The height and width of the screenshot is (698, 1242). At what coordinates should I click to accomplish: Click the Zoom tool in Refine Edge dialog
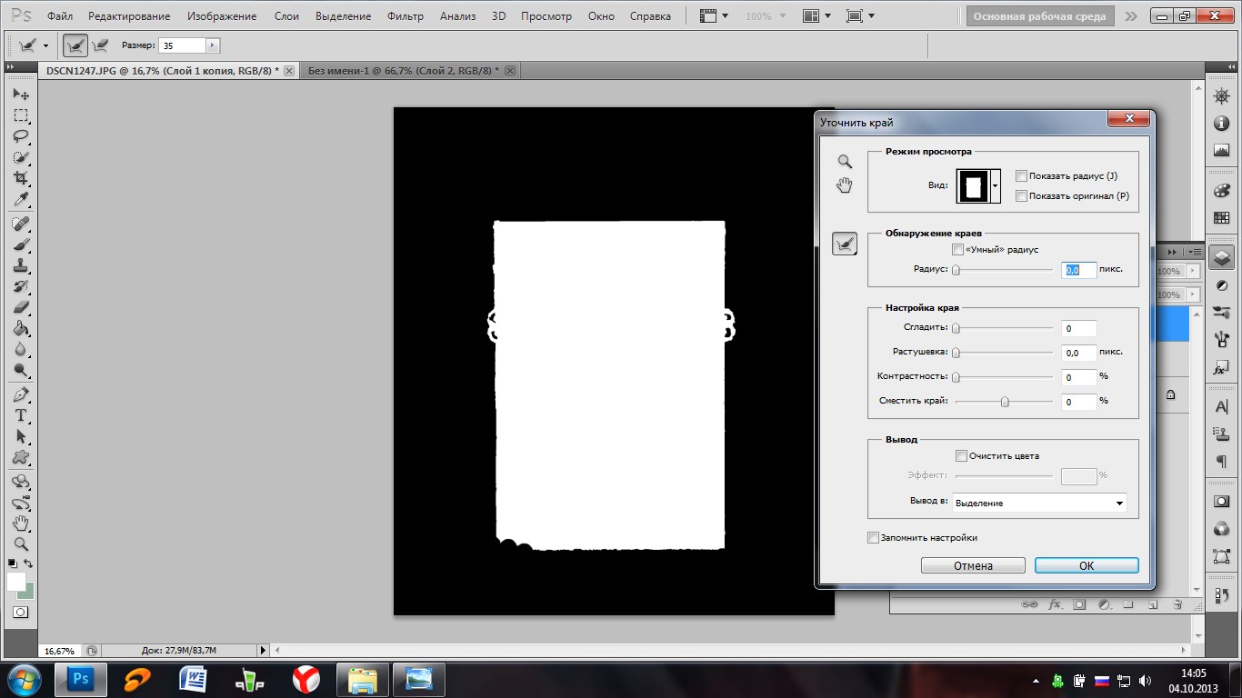845,162
